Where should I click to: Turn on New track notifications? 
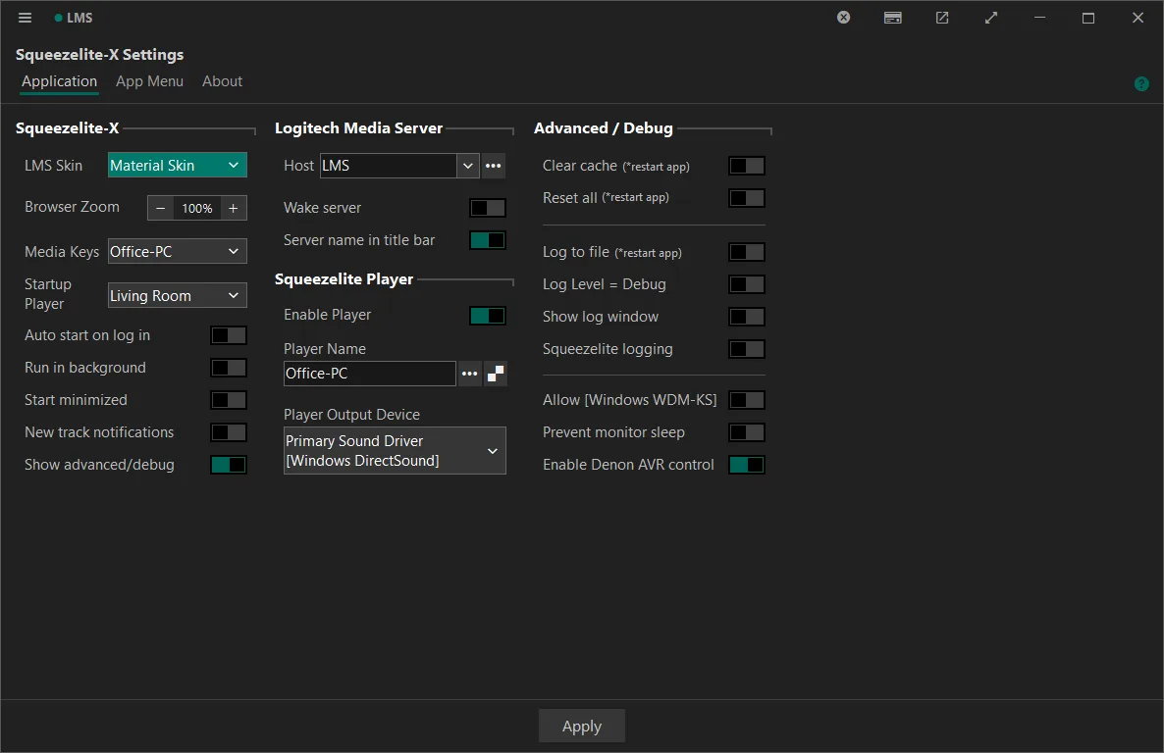click(229, 432)
